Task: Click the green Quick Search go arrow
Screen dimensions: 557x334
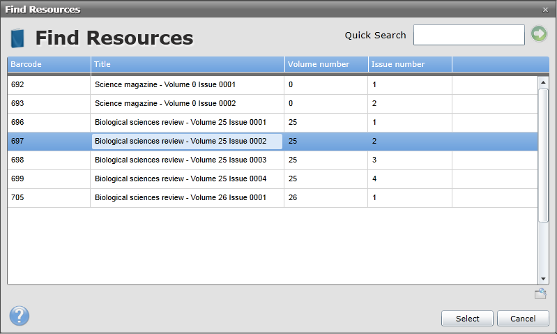Action: (539, 34)
